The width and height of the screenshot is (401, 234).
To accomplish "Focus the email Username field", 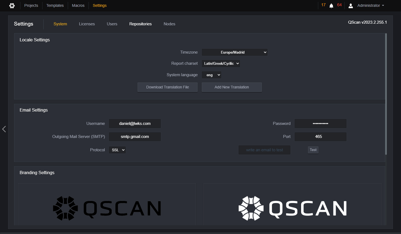I will tap(135, 124).
